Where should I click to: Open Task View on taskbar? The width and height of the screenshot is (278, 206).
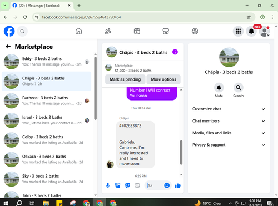pos(32,203)
